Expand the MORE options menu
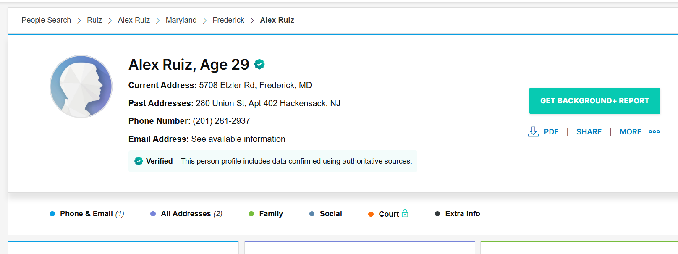 coord(630,132)
